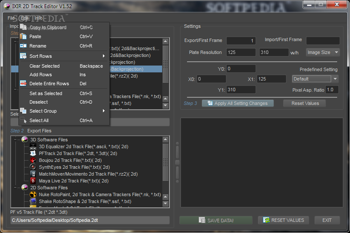Select Boujou 2d Track File export row
Screen dimensions: 350x233
(x=70, y=160)
